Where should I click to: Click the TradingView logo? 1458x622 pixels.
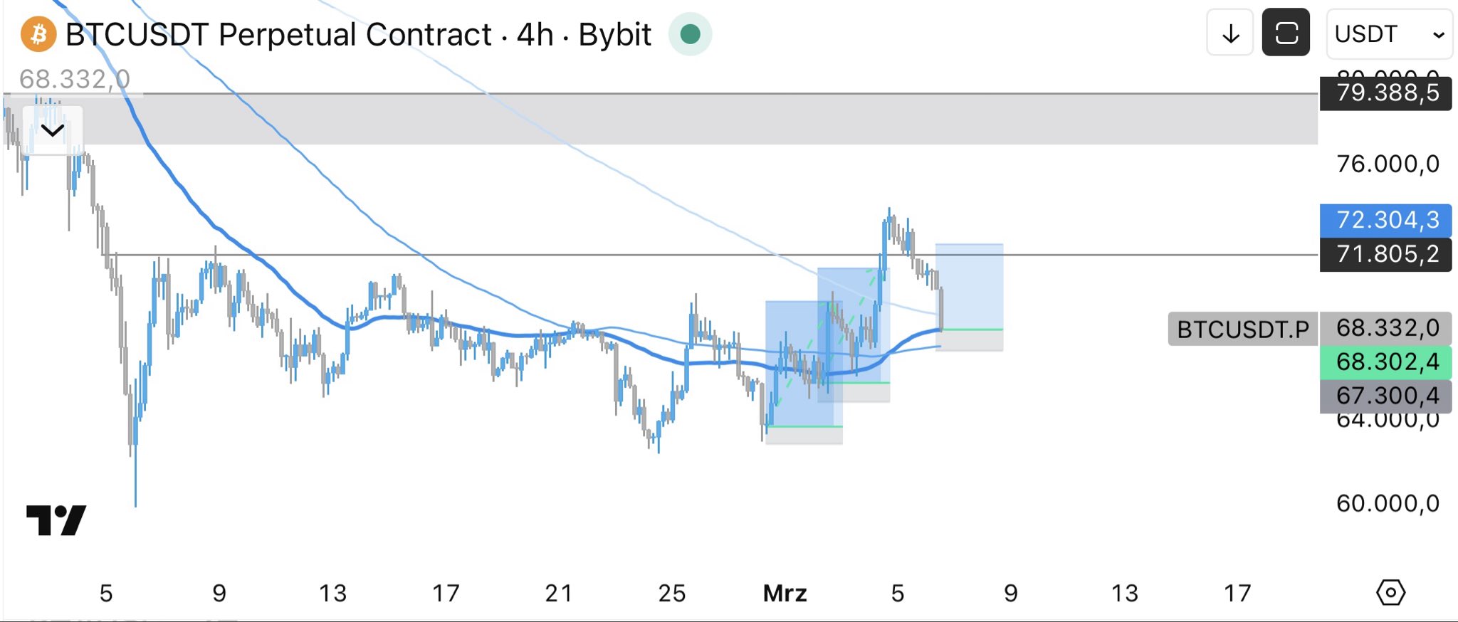coord(56,520)
